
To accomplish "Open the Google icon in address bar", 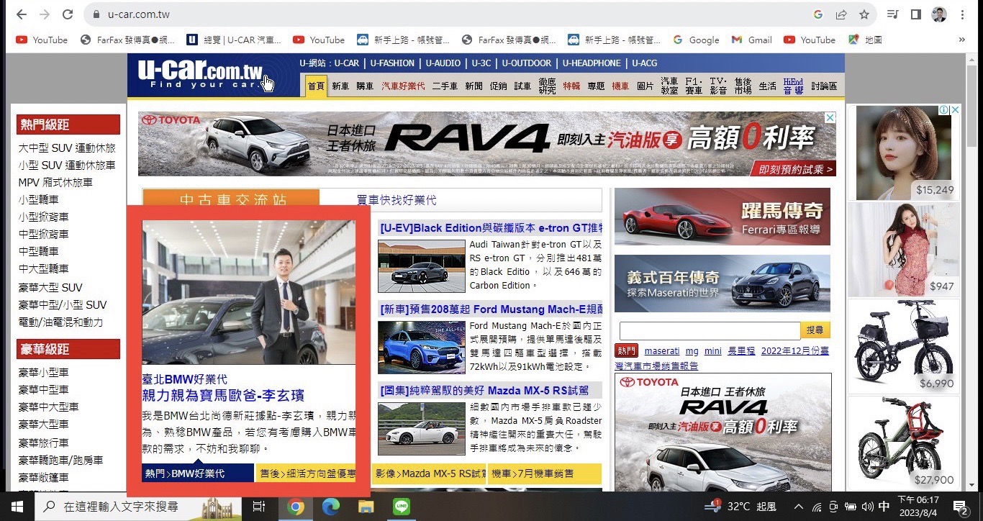I will tap(818, 14).
